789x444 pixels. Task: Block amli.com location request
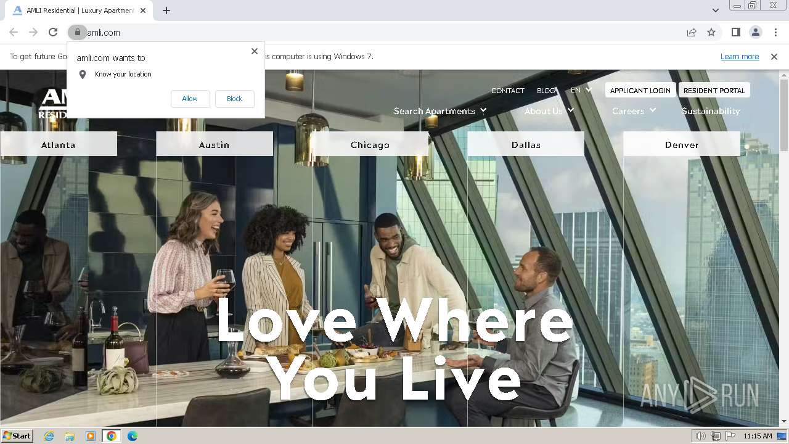coord(234,99)
